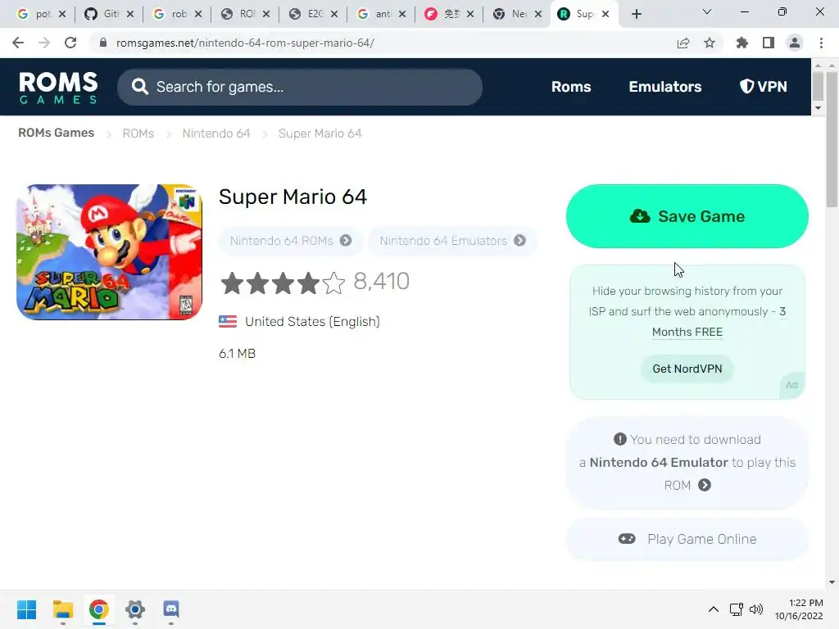Screen dimensions: 839x629
Task: Open Chrome three-dot menu
Action: point(821,43)
